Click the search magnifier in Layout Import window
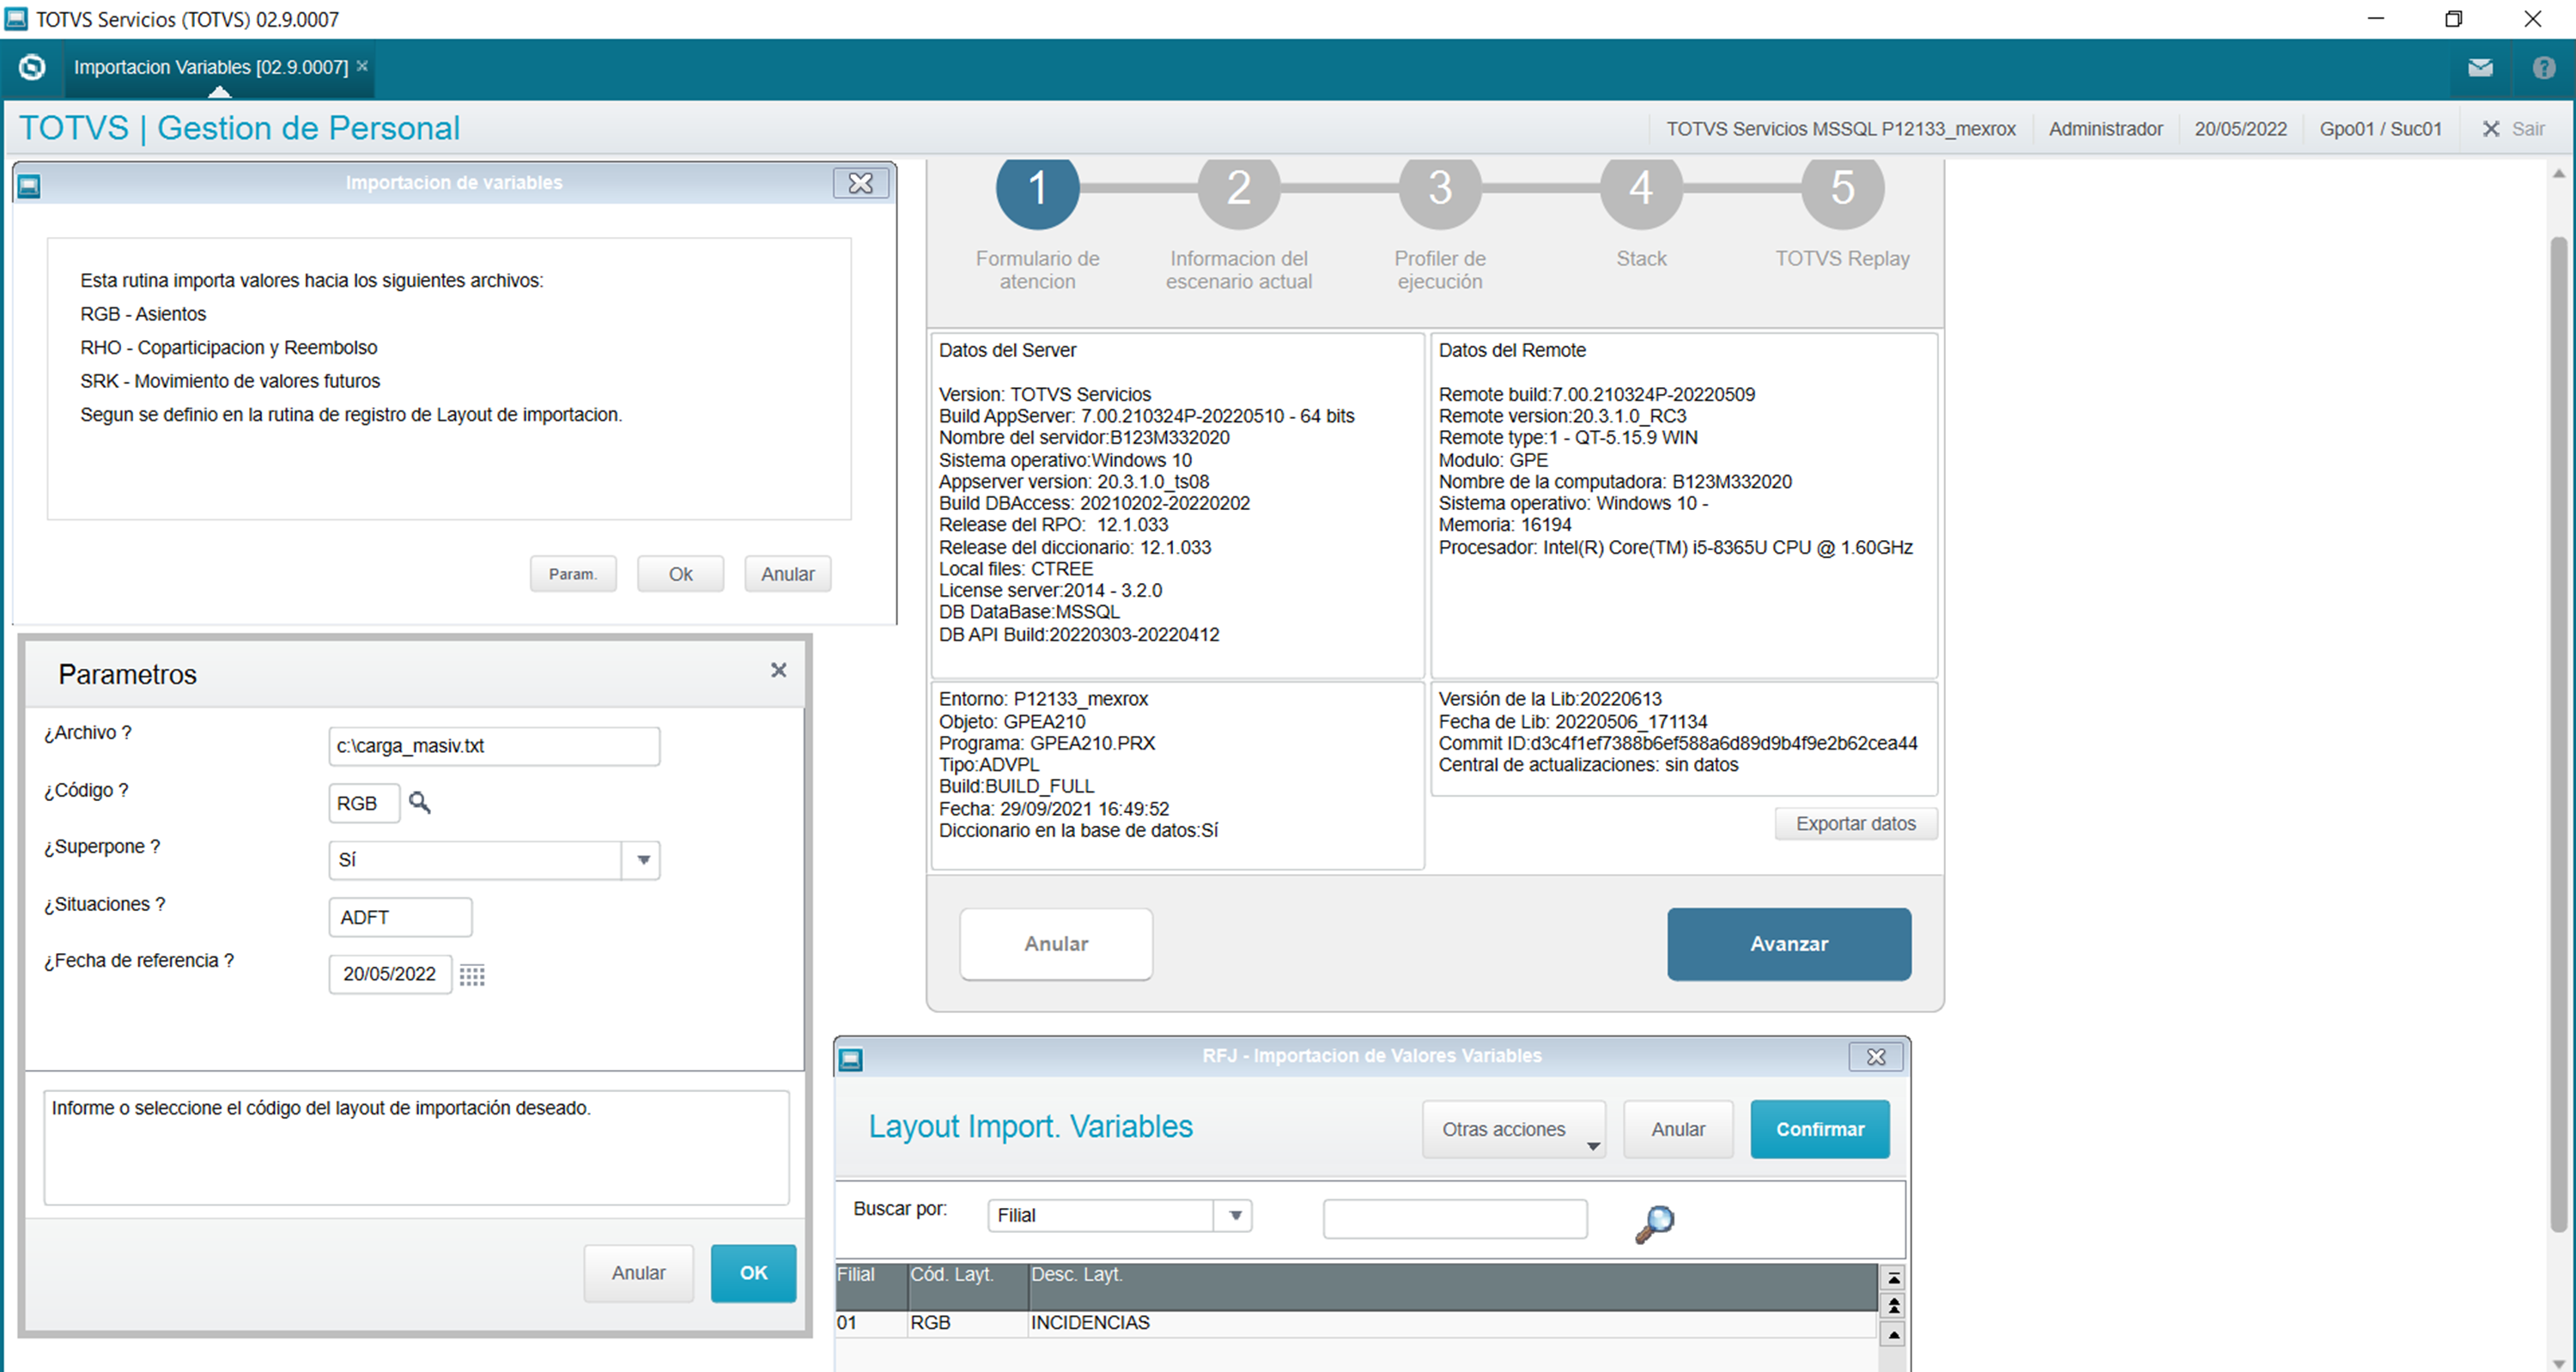The image size is (2576, 1372). pyautogui.click(x=1654, y=1223)
